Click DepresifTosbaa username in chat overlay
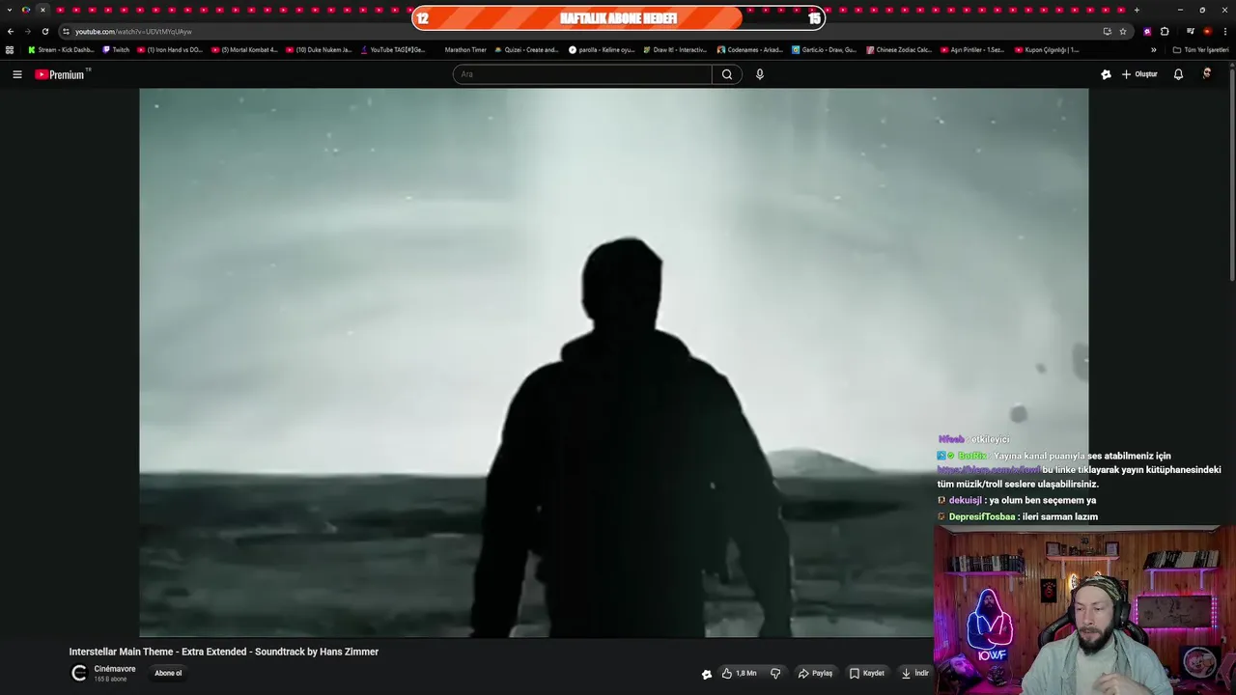Screen dimensions: 1236x695 pyautogui.click(x=982, y=516)
